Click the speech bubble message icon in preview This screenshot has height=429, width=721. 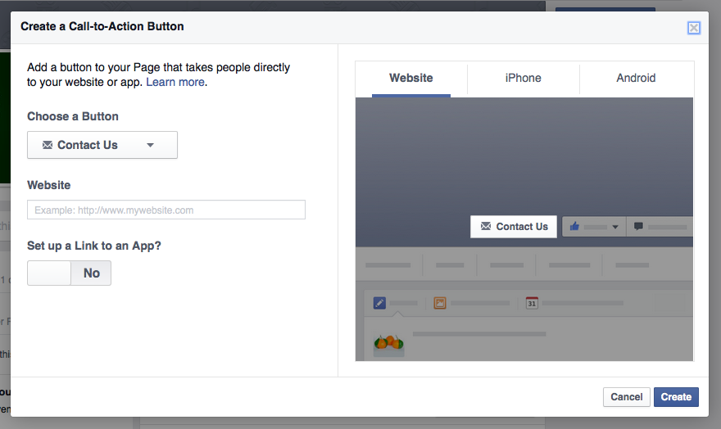[x=638, y=227]
